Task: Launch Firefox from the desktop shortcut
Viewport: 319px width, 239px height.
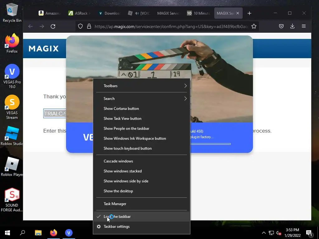Action: coord(12,44)
